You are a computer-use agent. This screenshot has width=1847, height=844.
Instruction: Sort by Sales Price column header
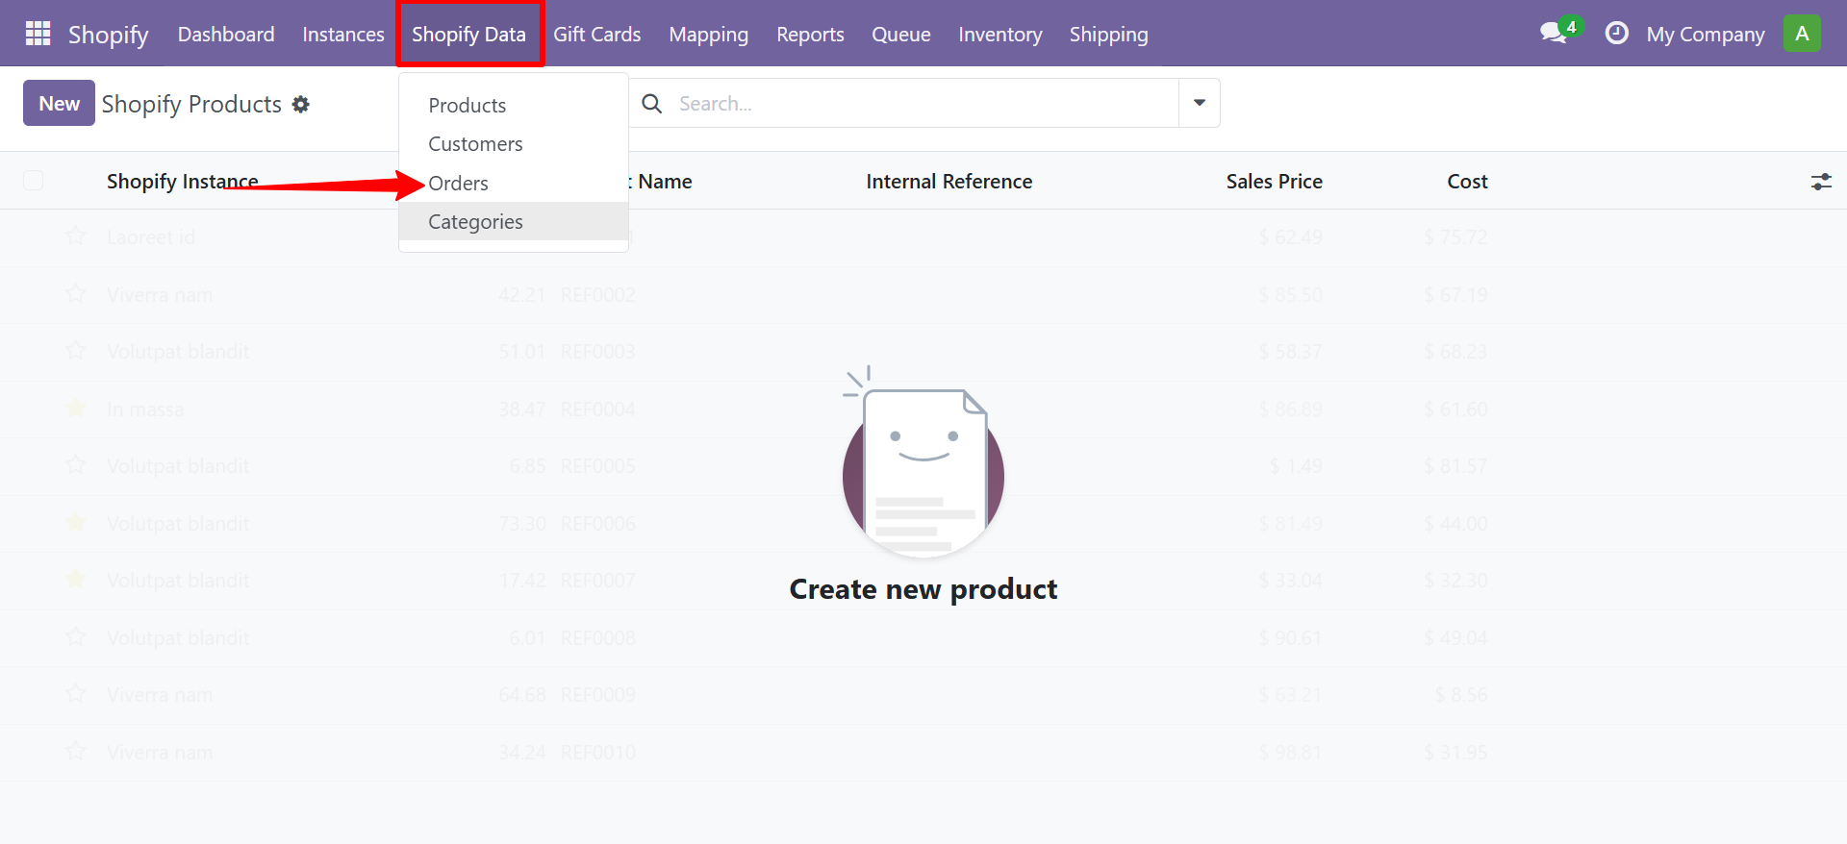pos(1275,181)
